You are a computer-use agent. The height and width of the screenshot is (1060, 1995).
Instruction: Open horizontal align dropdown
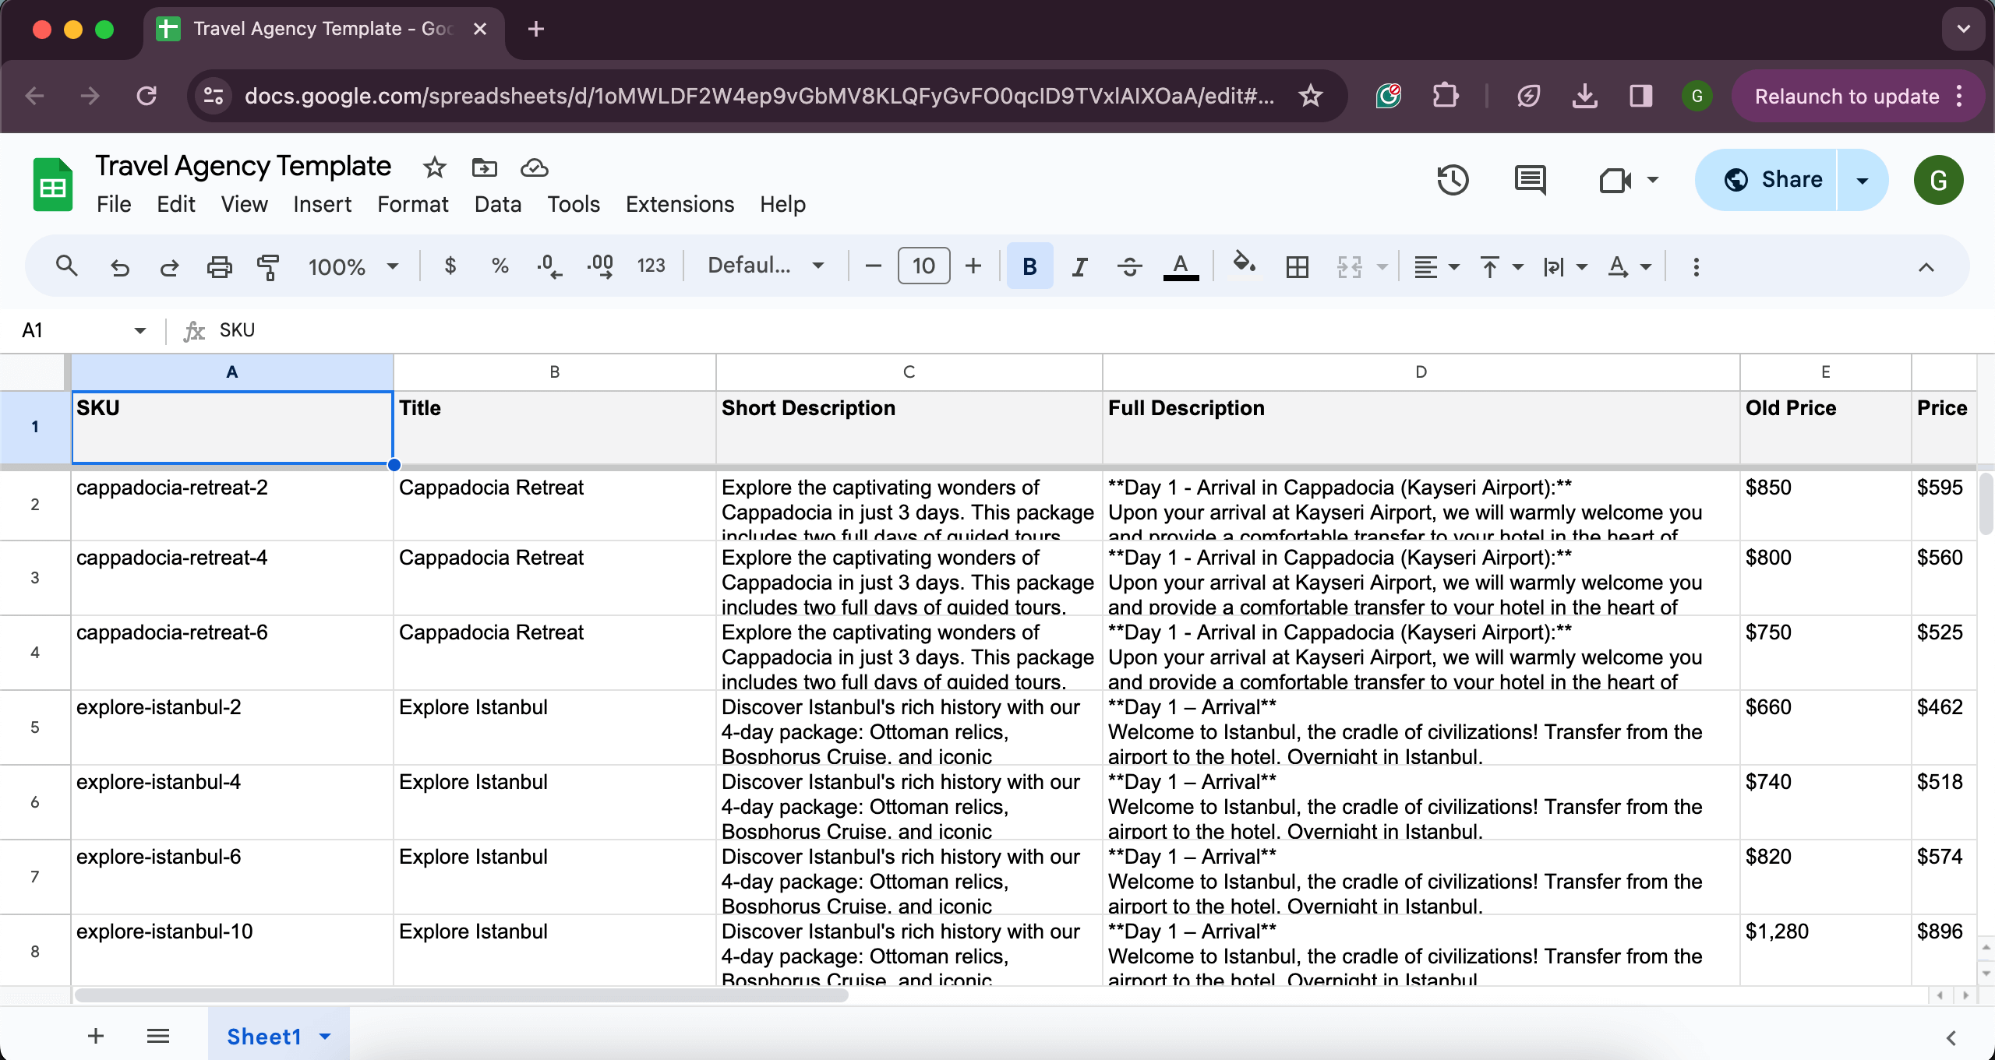coord(1436,266)
